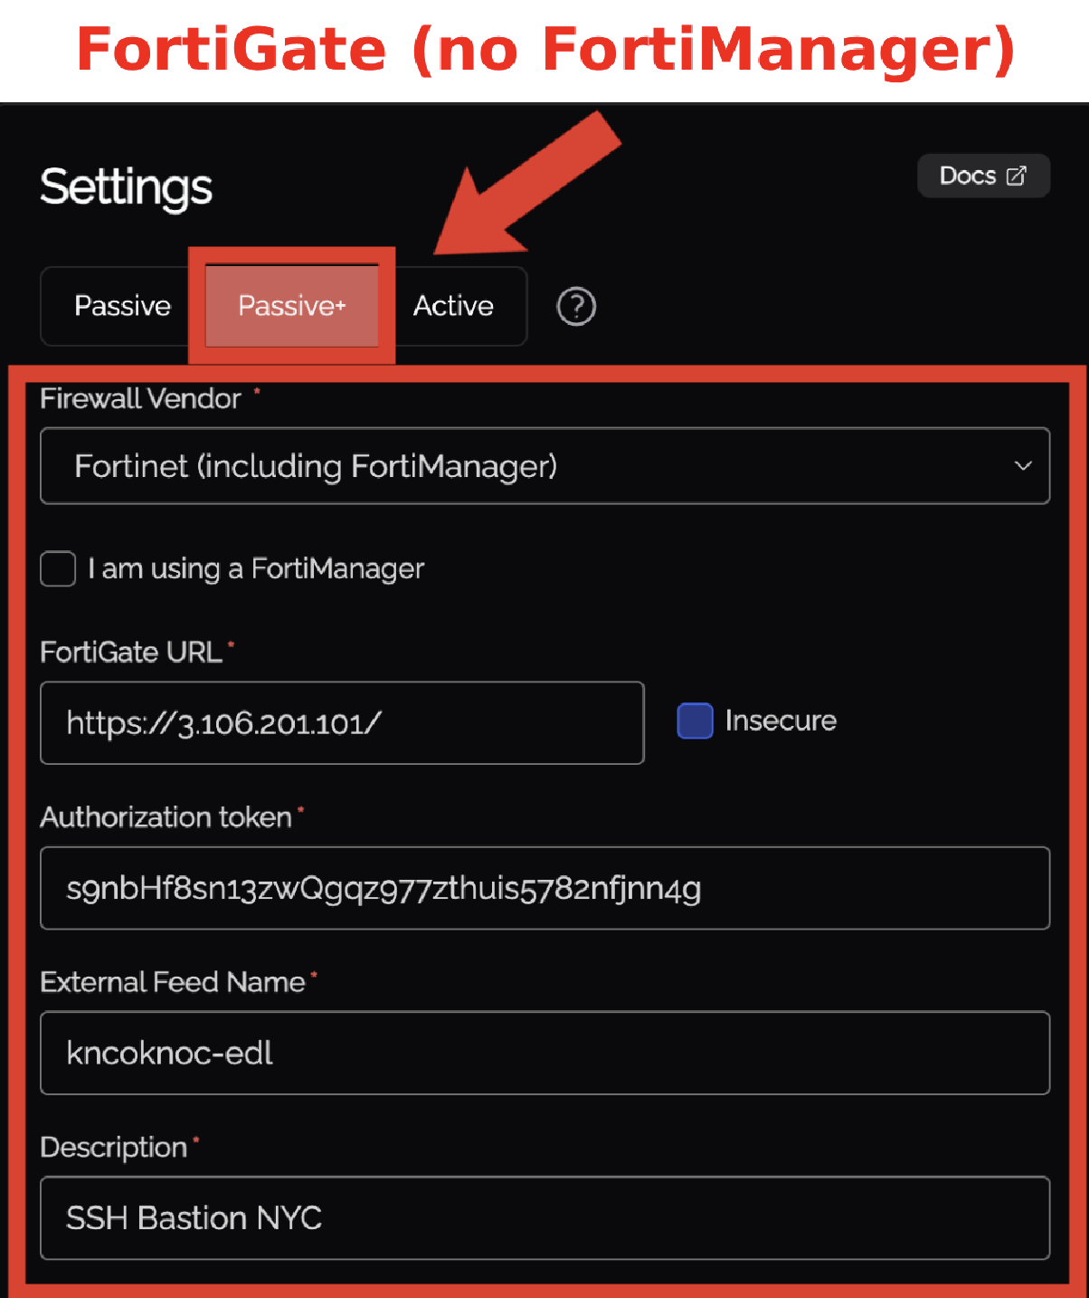Select the External Feed Name field
1089x1298 pixels.
click(544, 1053)
